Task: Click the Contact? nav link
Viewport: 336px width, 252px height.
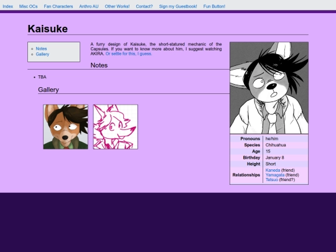Action: pyautogui.click(x=144, y=6)
